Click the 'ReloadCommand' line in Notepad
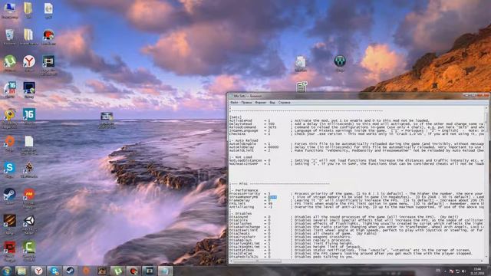491x276 pixels. tap(357, 127)
